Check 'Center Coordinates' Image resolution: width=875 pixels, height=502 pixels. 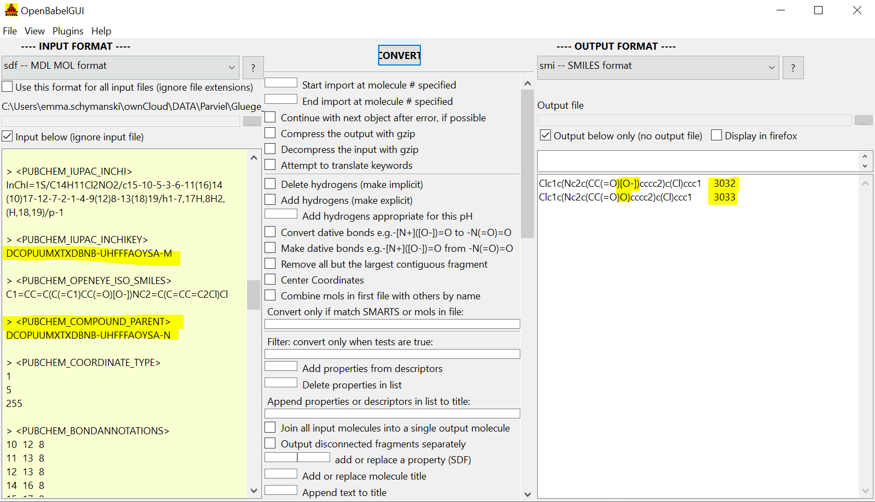click(x=270, y=280)
